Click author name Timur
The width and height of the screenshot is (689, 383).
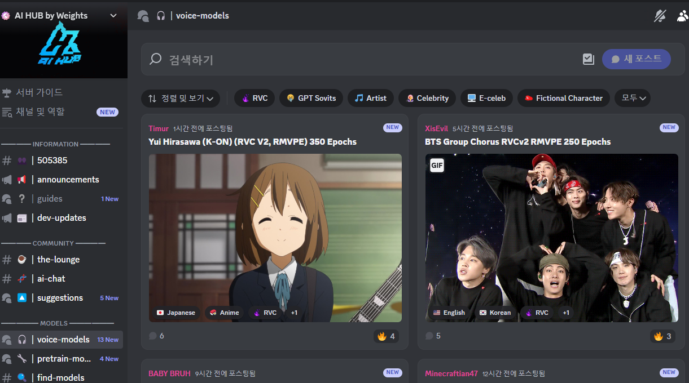coord(159,128)
